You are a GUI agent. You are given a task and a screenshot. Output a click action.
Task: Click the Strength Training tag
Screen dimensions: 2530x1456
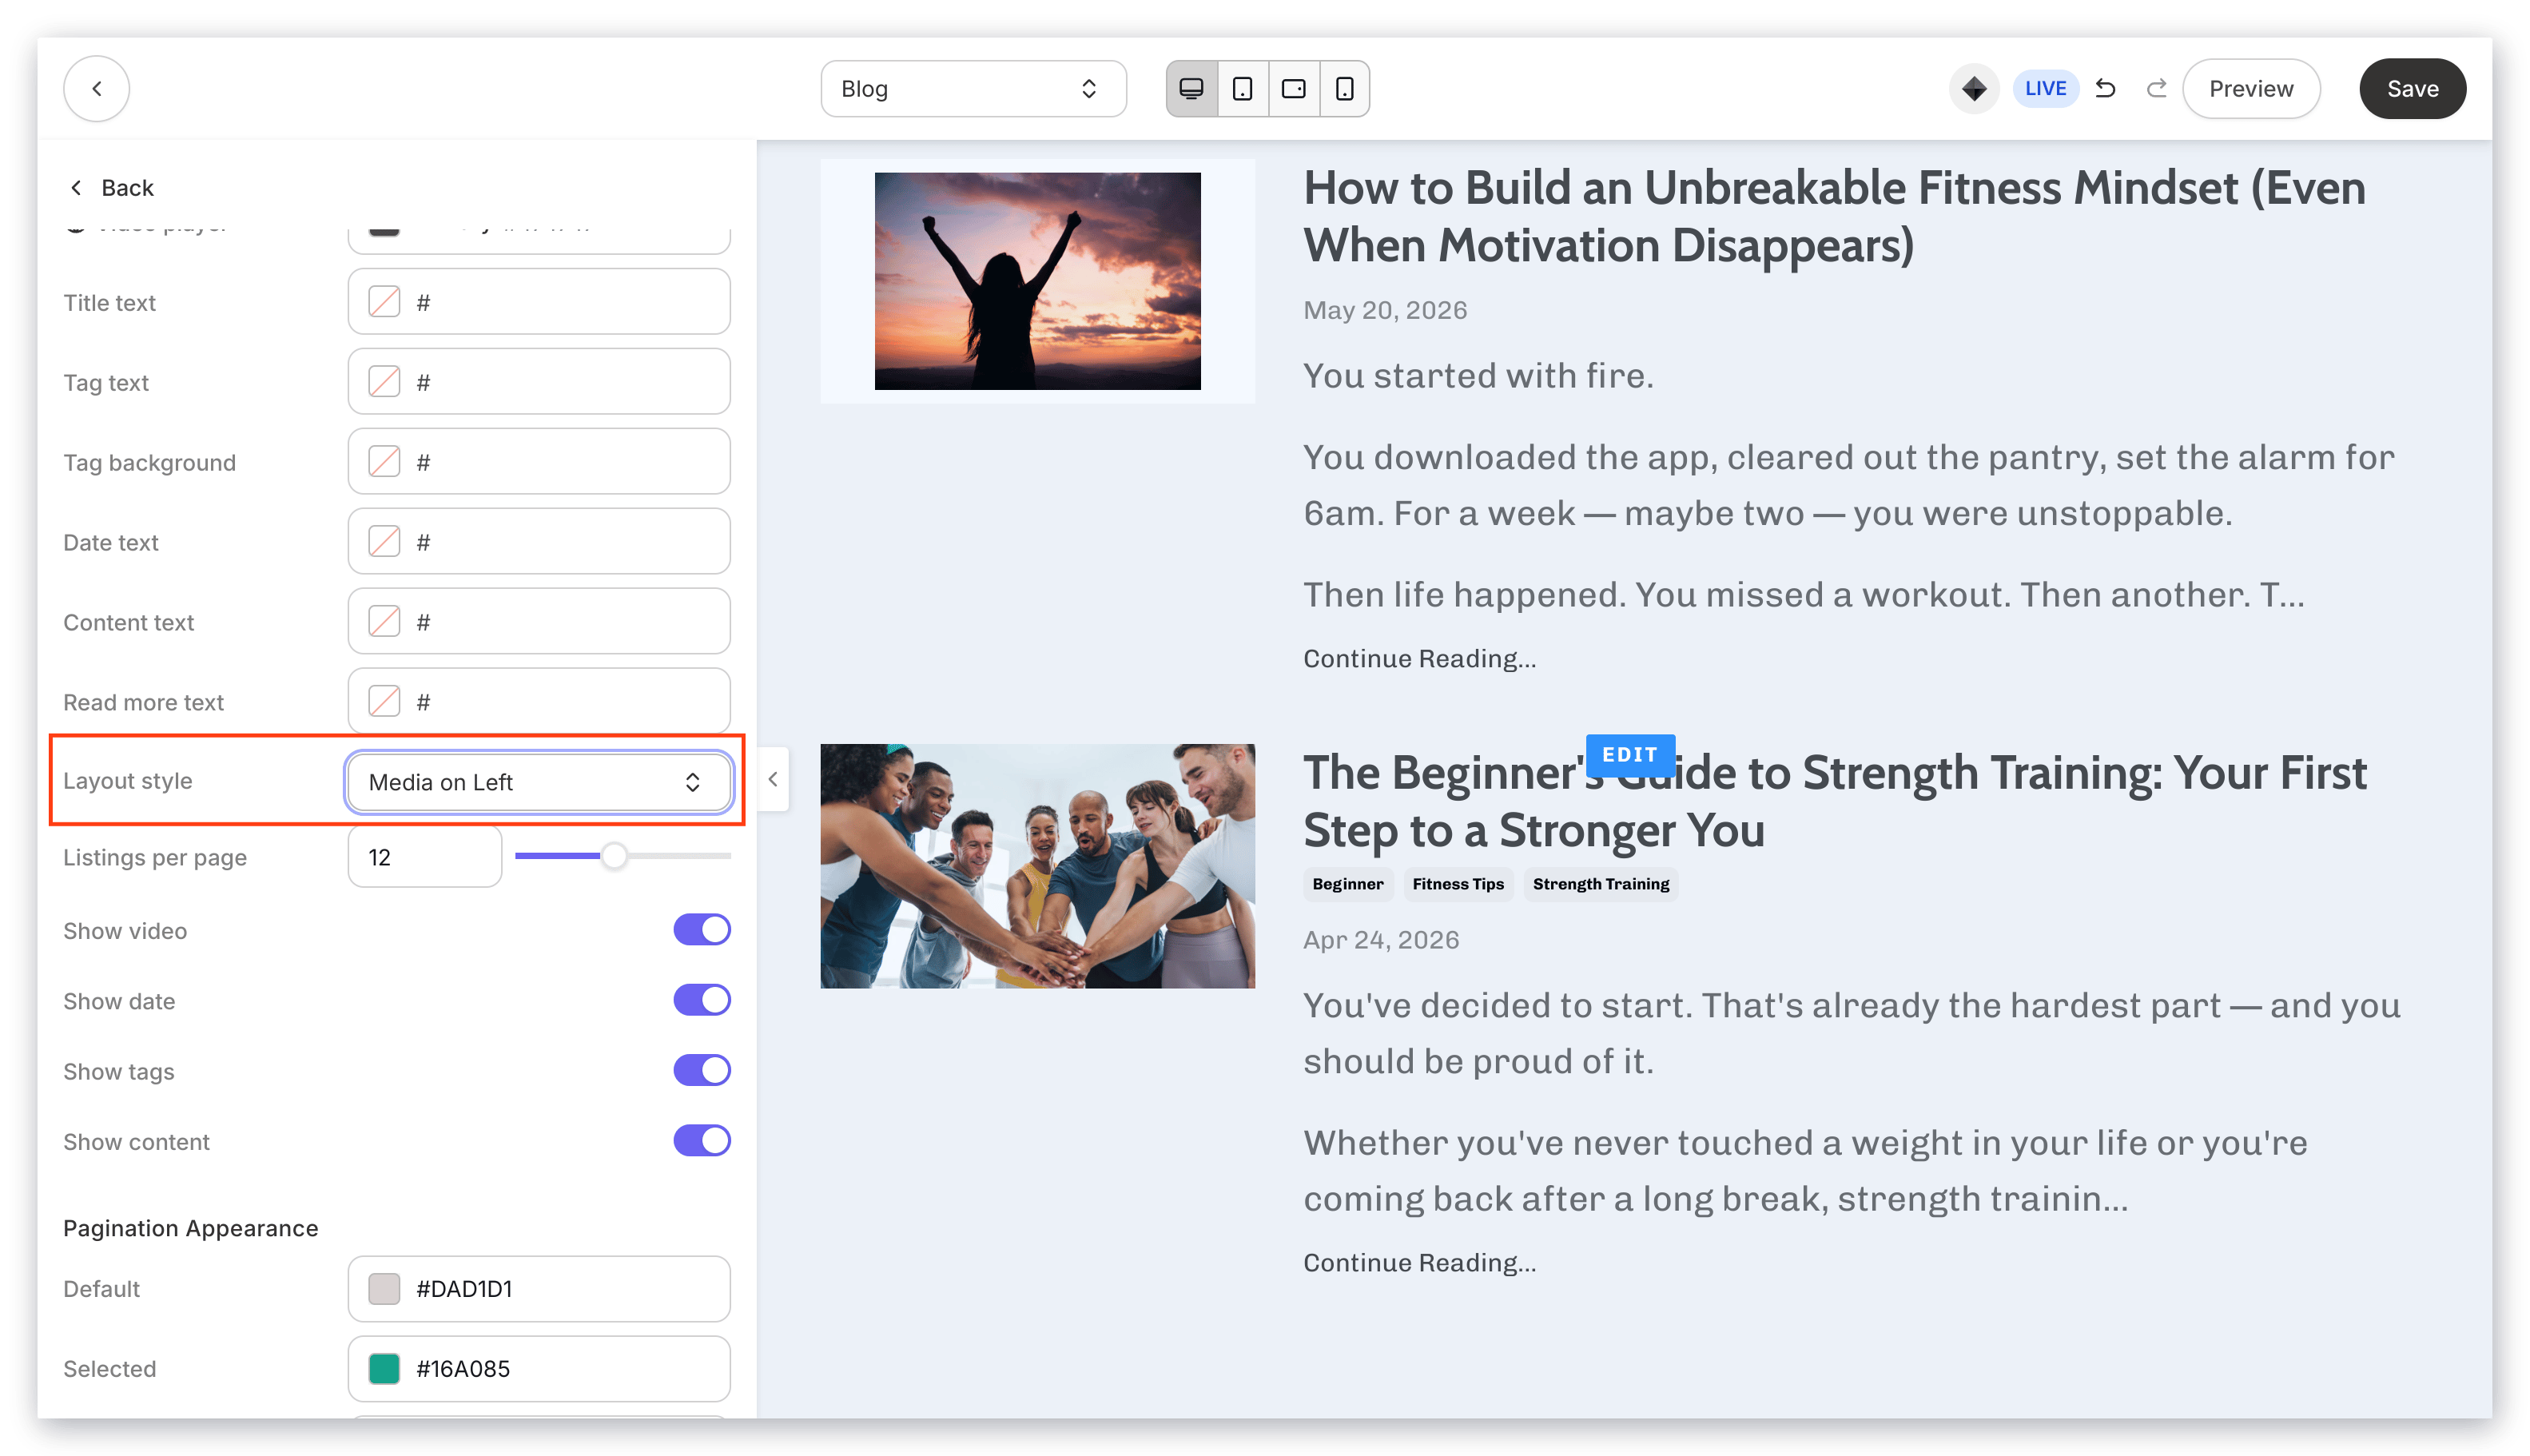(1600, 884)
